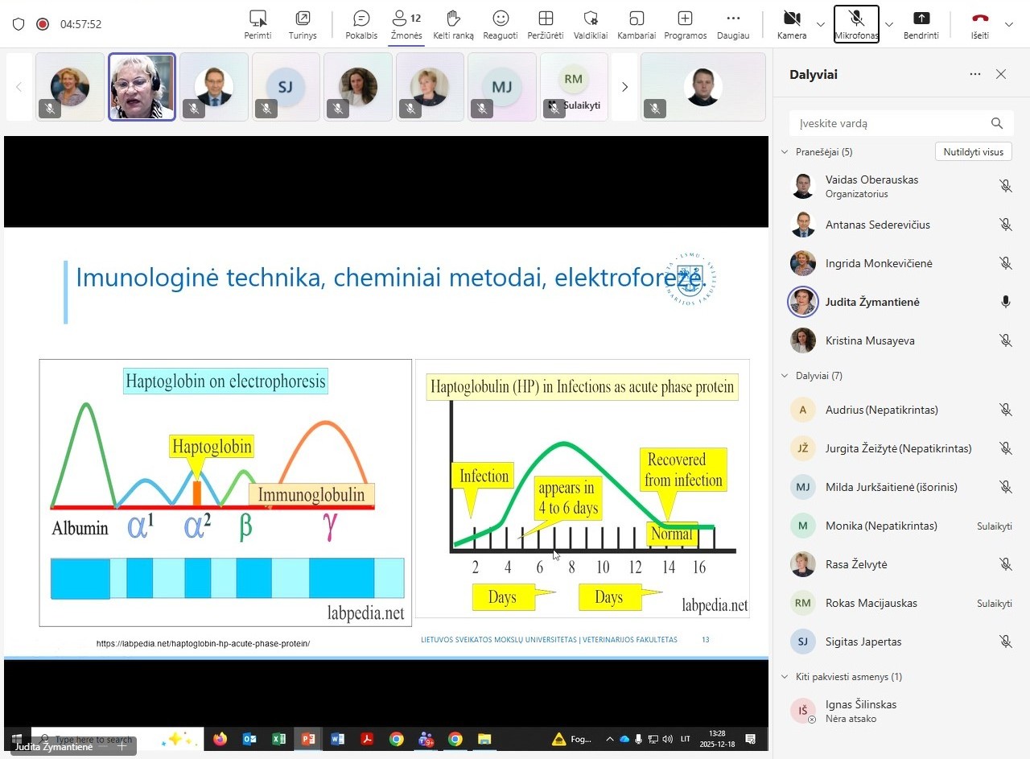This screenshot has height=759, width=1030.
Task: Open the Daugiau more menu
Action: (732, 19)
